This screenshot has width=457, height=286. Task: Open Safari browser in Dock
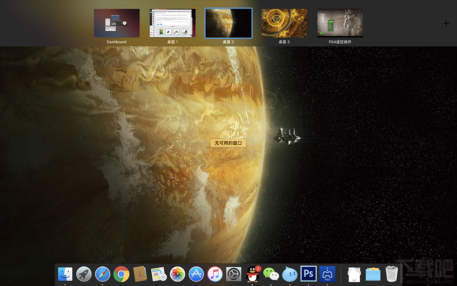(103, 273)
